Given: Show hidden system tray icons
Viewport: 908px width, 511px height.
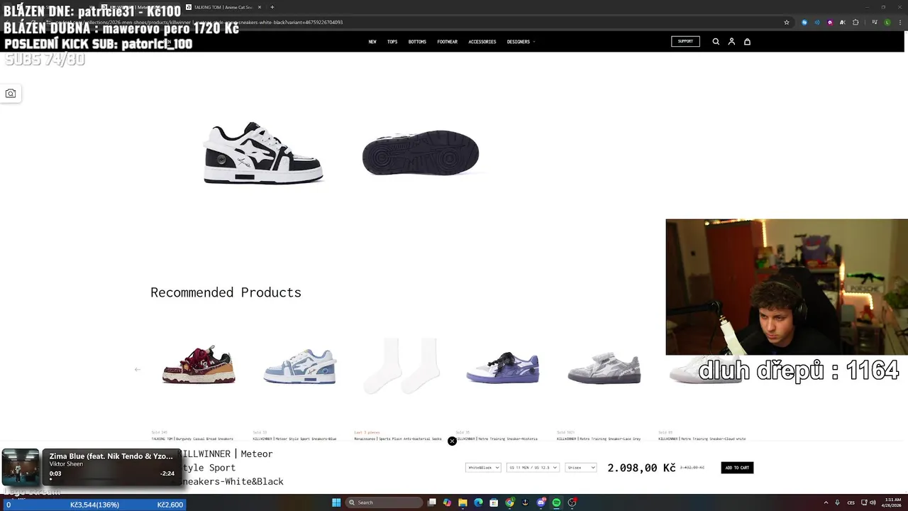Looking at the screenshot, I should click(826, 502).
